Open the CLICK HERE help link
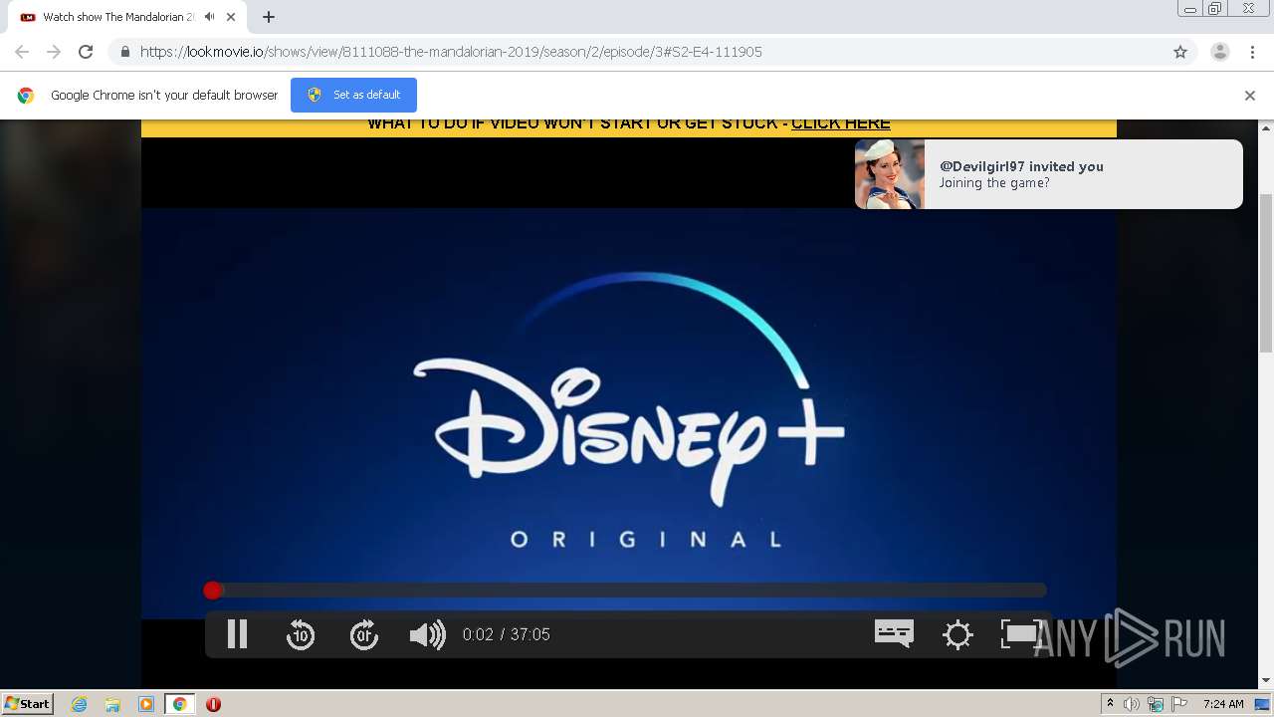The width and height of the screenshot is (1274, 717). click(x=840, y=123)
